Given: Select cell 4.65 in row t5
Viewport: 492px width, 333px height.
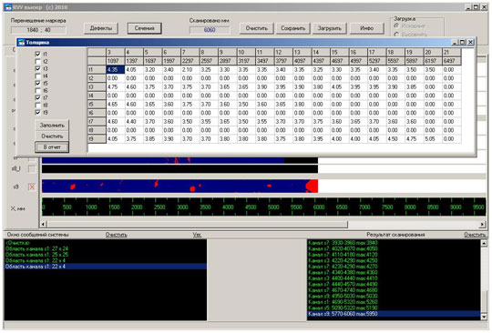Looking at the screenshot, I should (x=116, y=104).
